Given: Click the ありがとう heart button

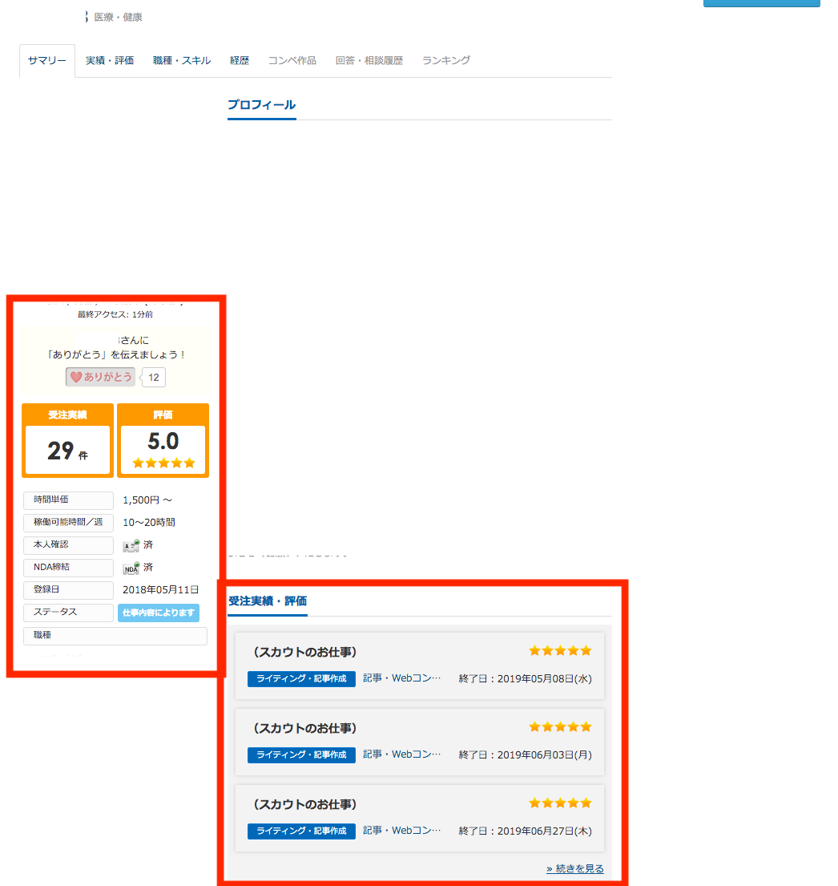Looking at the screenshot, I should 101,377.
